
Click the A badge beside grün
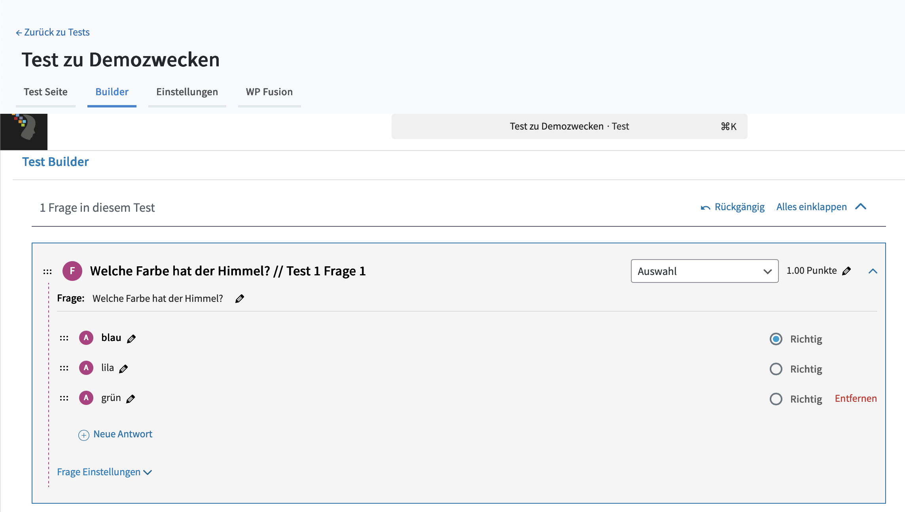coord(86,398)
